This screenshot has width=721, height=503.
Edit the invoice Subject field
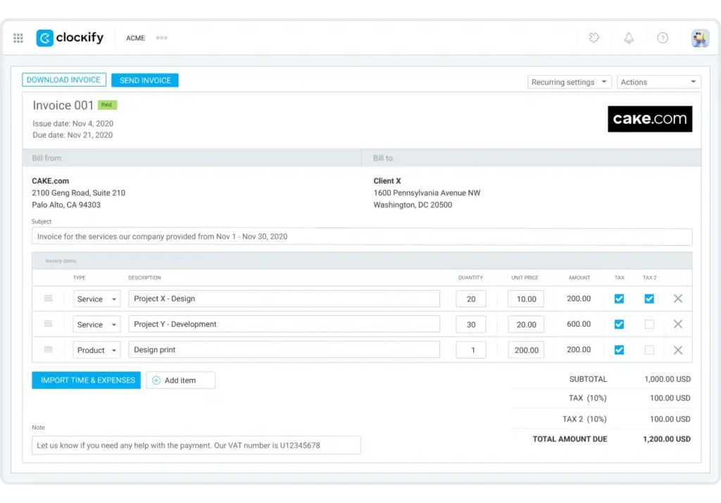(362, 237)
